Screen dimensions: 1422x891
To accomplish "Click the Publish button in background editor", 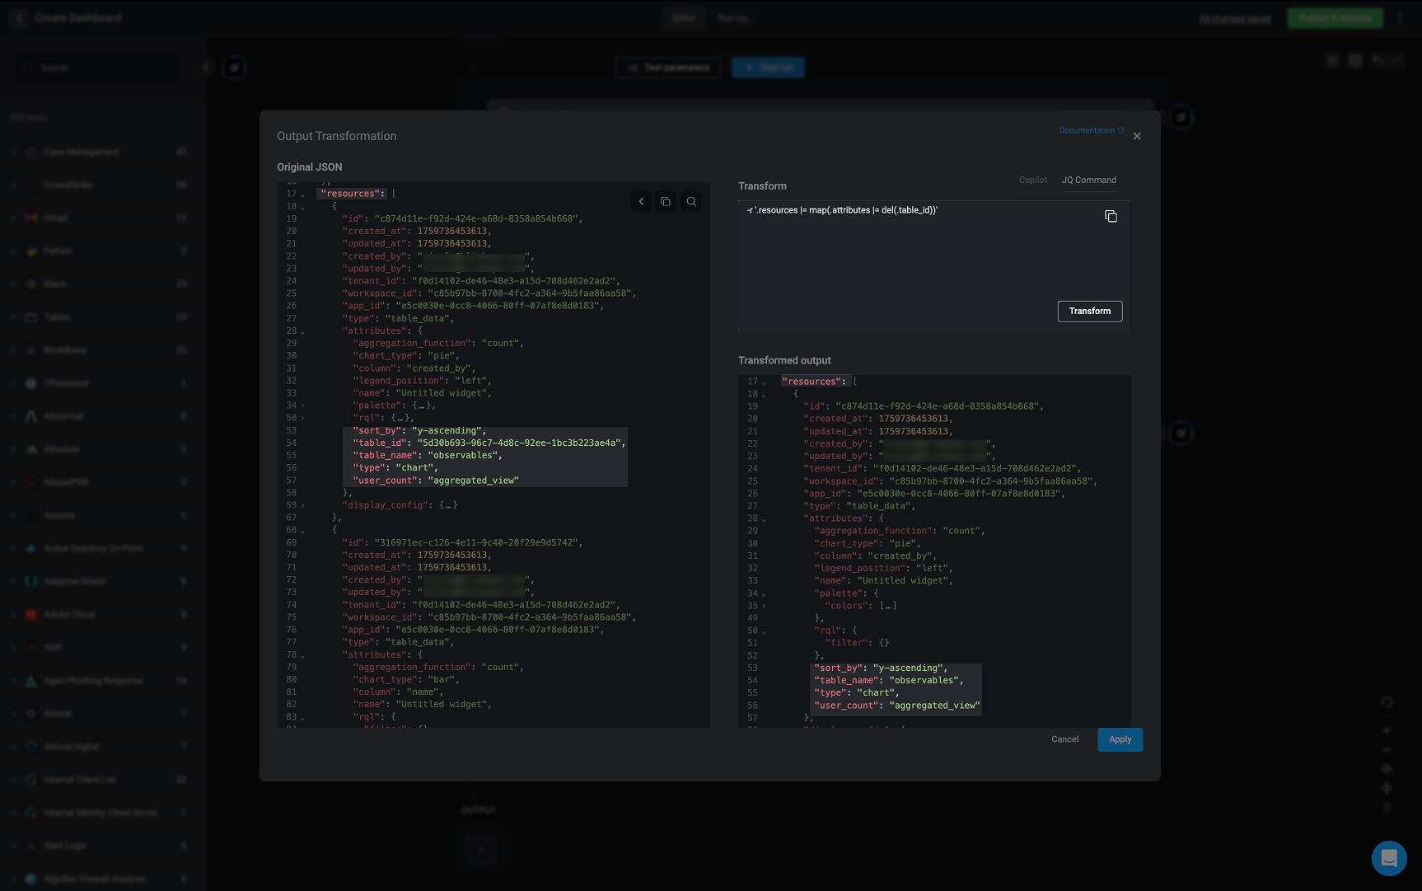I will pos(1335,17).
